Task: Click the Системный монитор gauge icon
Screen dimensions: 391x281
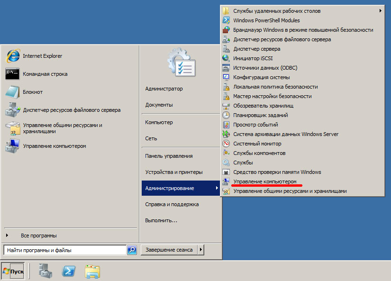Action: coord(226,144)
